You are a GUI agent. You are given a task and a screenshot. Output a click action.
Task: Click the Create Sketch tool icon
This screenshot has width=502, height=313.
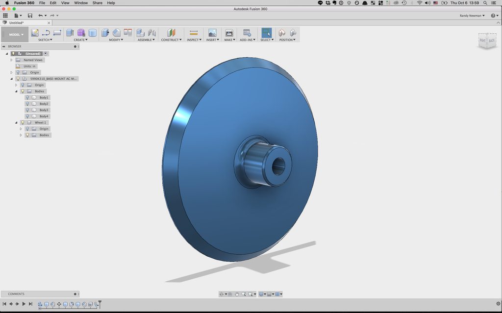[35, 33]
